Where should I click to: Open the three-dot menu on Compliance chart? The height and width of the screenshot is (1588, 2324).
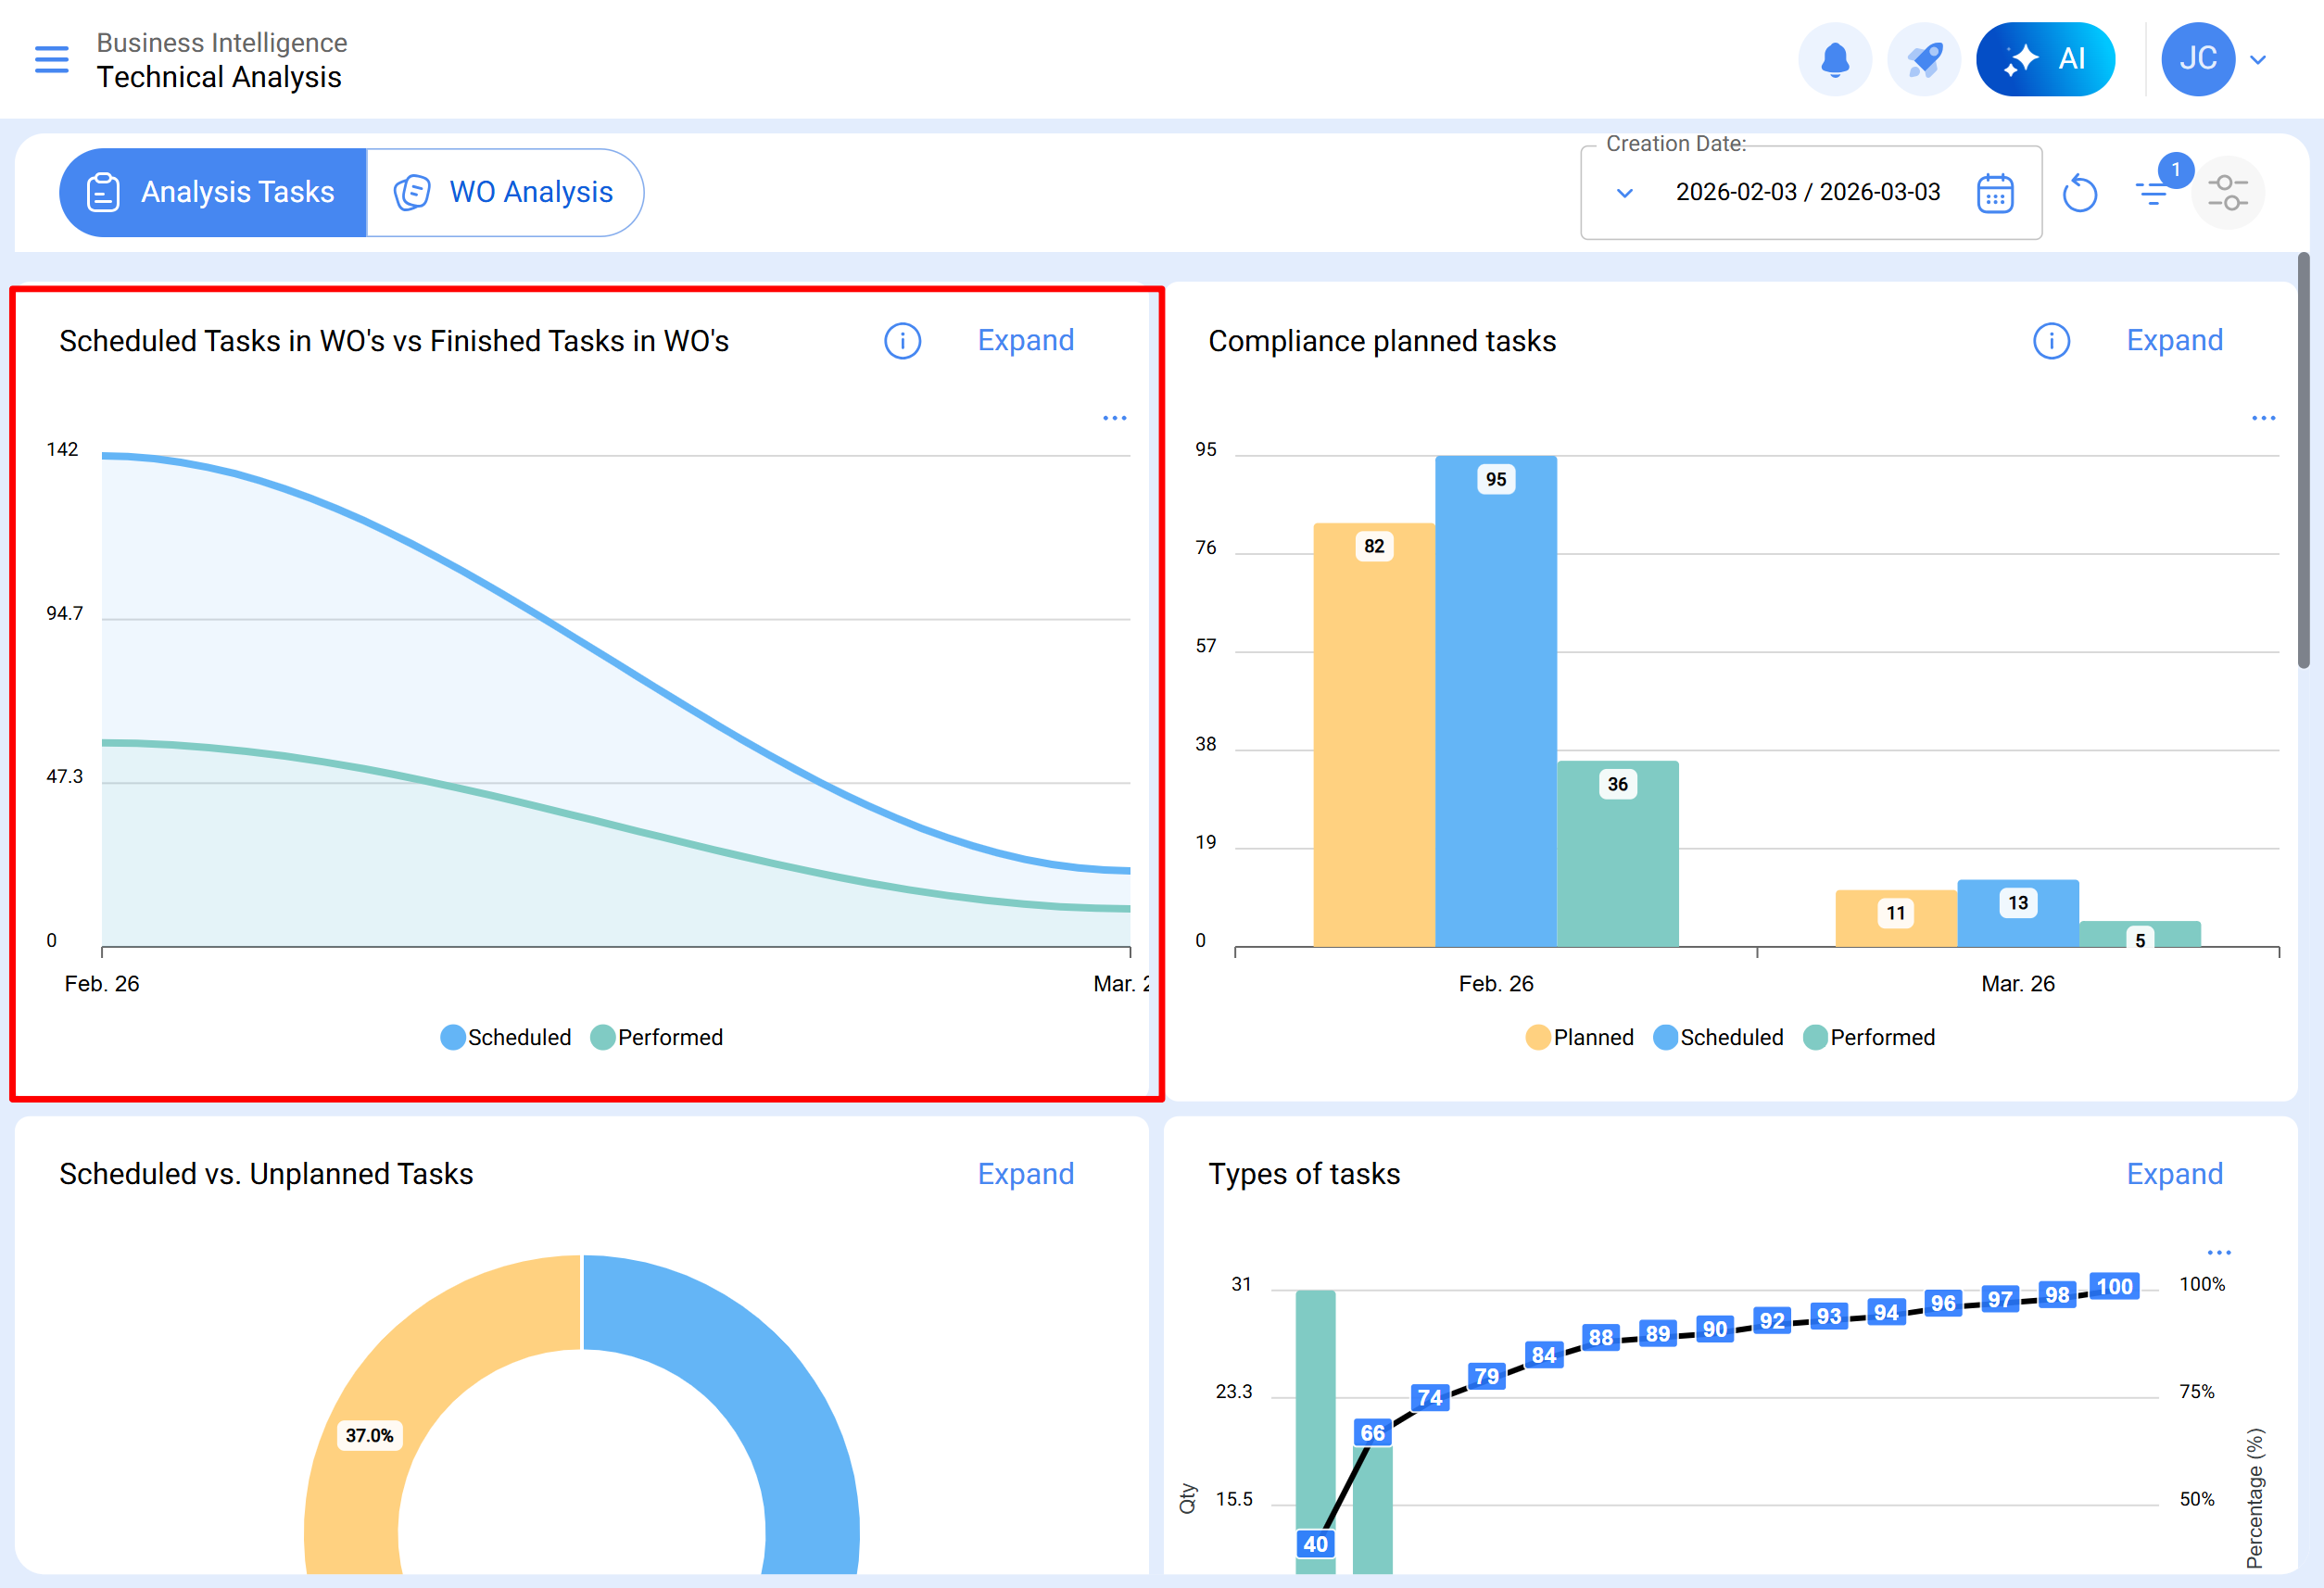point(2263,418)
